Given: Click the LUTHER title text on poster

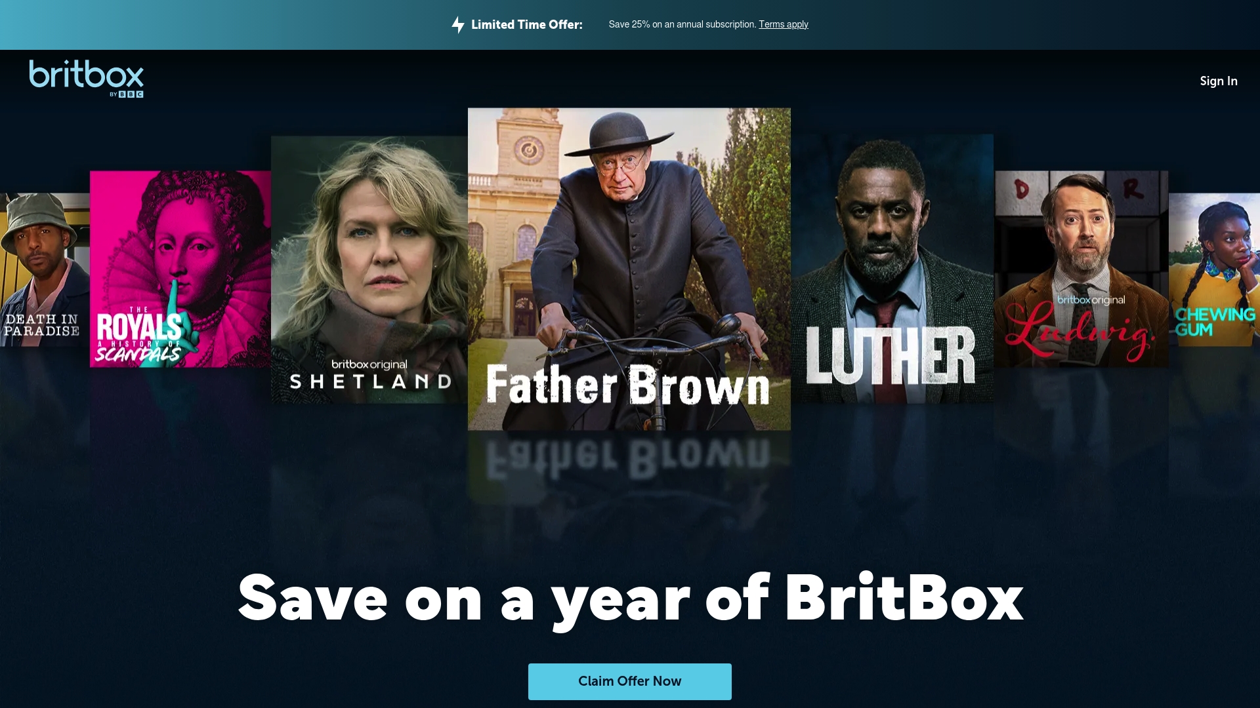Looking at the screenshot, I should [891, 356].
